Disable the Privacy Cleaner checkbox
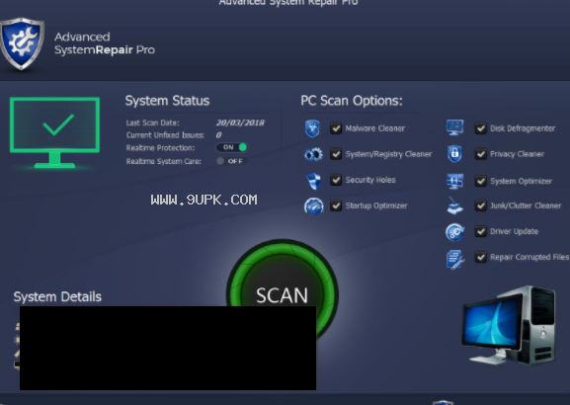This screenshot has width=570, height=405. tap(480, 154)
